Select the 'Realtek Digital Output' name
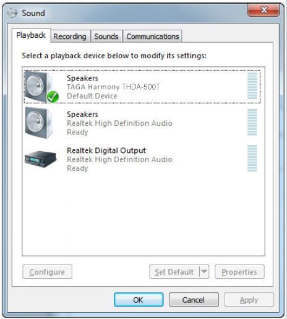287x319 pixels. [106, 151]
